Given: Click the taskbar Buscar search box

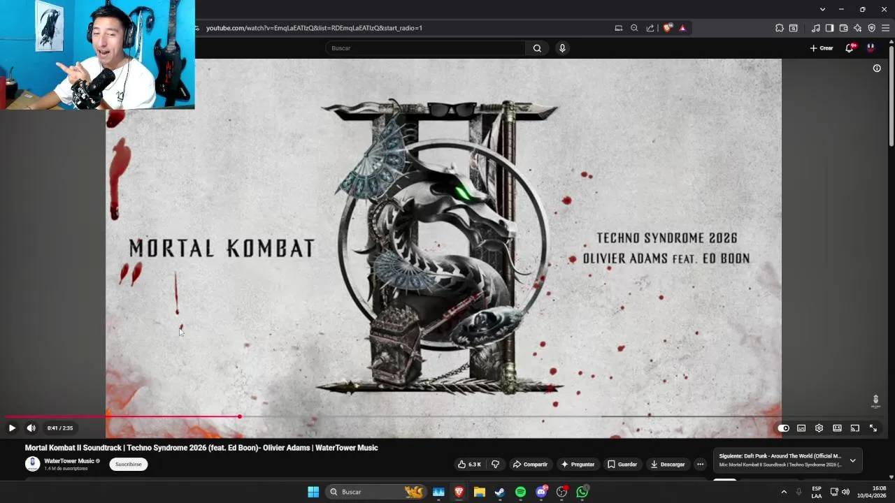Looking at the screenshot, I should (377, 492).
